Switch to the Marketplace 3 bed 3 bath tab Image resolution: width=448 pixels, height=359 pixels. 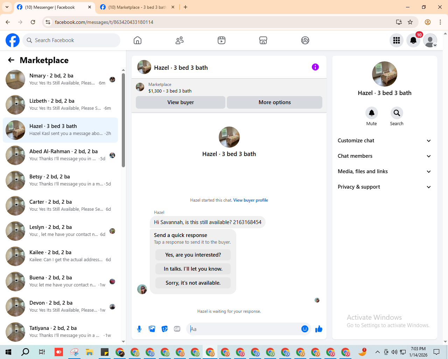tap(137, 7)
